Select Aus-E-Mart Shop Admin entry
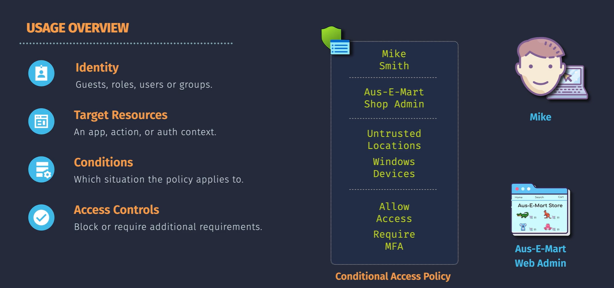The image size is (614, 288). point(394,98)
